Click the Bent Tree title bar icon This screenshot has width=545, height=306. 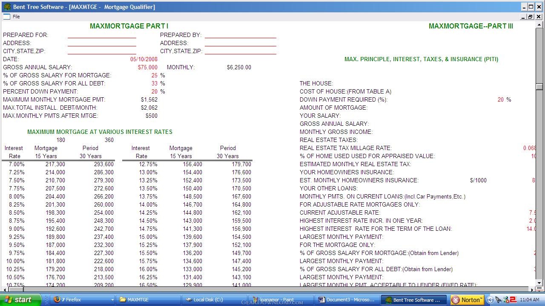(7, 7)
